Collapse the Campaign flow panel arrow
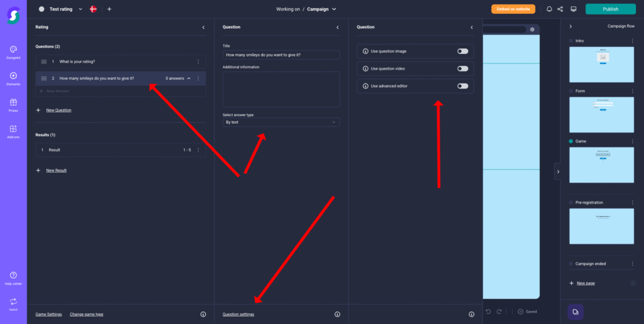Viewport: 644px width, 324px height. pos(570,26)
